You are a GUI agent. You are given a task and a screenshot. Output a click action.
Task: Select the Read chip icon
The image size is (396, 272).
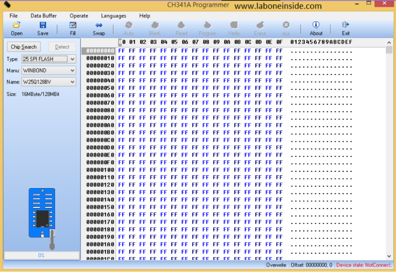[x=181, y=29]
